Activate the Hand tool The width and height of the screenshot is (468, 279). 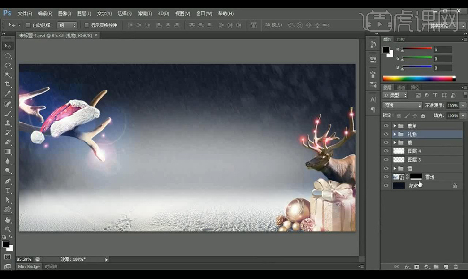[8, 220]
